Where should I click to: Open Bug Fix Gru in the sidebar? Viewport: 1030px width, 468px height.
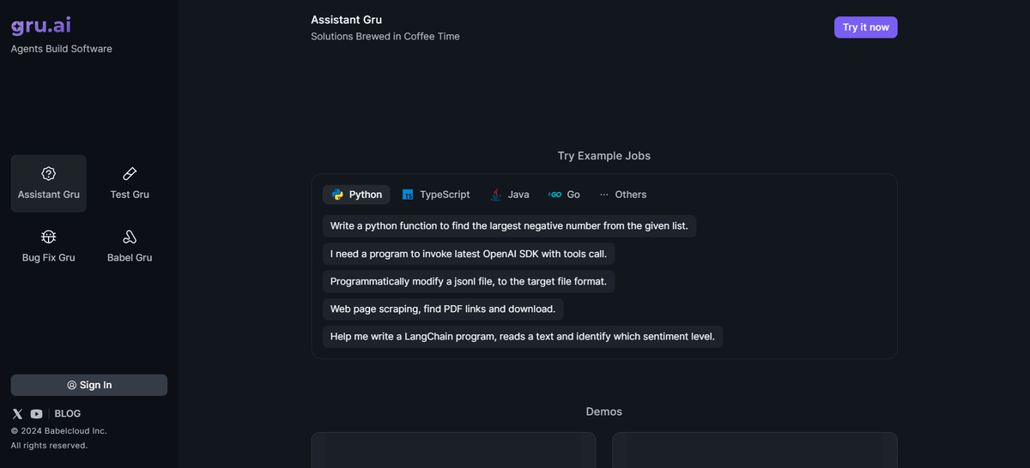point(49,246)
